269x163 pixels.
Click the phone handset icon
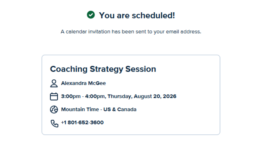(x=54, y=123)
